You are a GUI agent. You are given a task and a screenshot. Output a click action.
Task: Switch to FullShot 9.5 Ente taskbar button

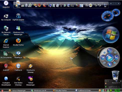point(83,90)
